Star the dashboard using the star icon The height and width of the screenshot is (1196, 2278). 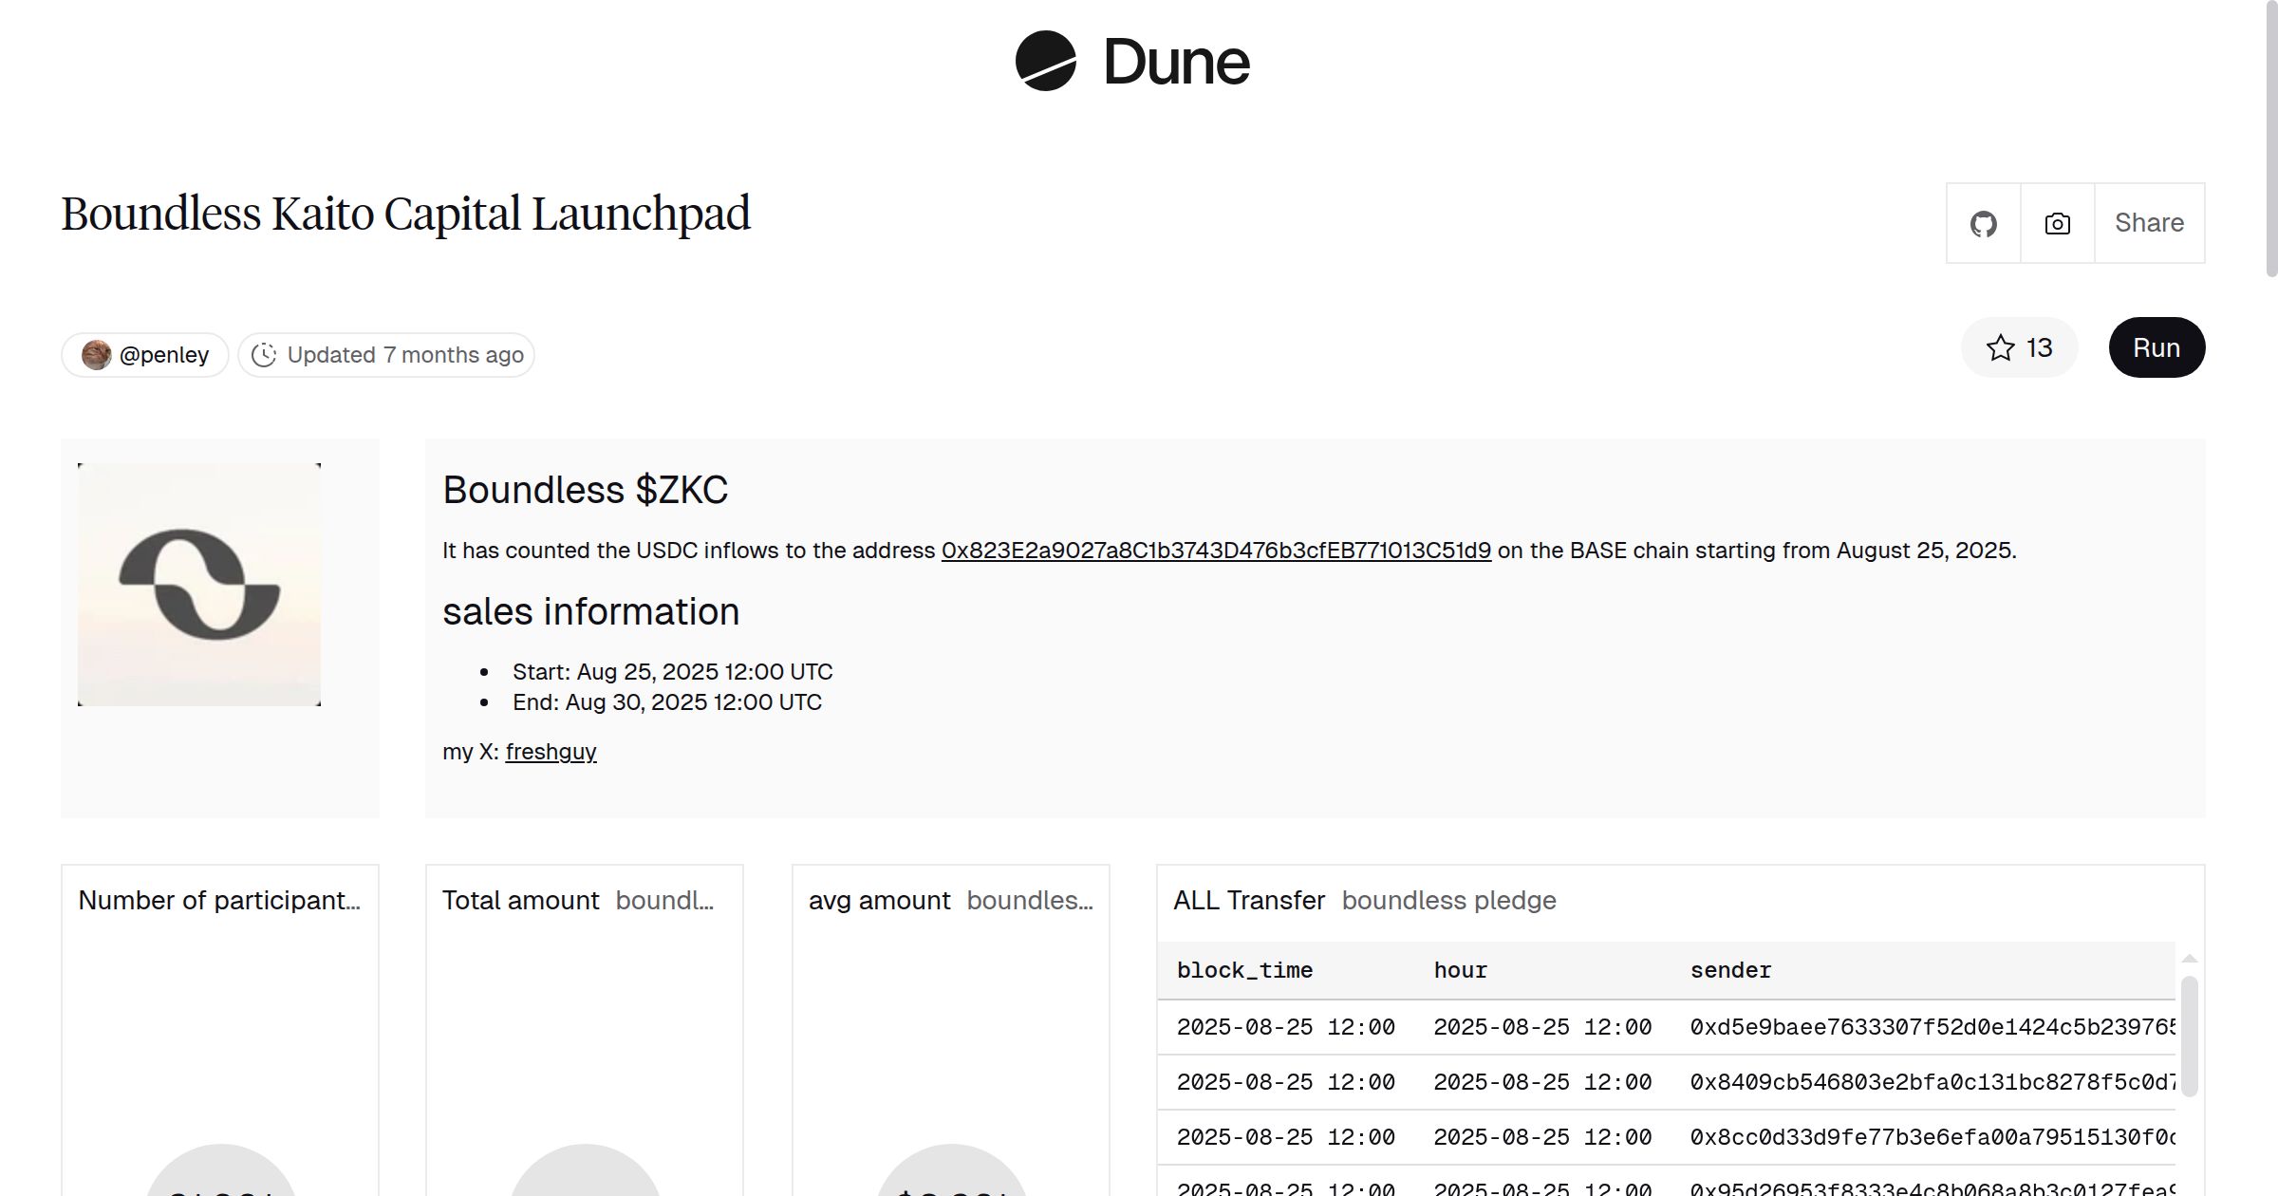tap(2003, 348)
